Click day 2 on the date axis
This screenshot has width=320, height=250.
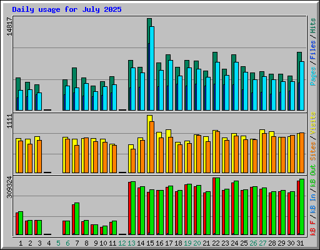(30, 243)
